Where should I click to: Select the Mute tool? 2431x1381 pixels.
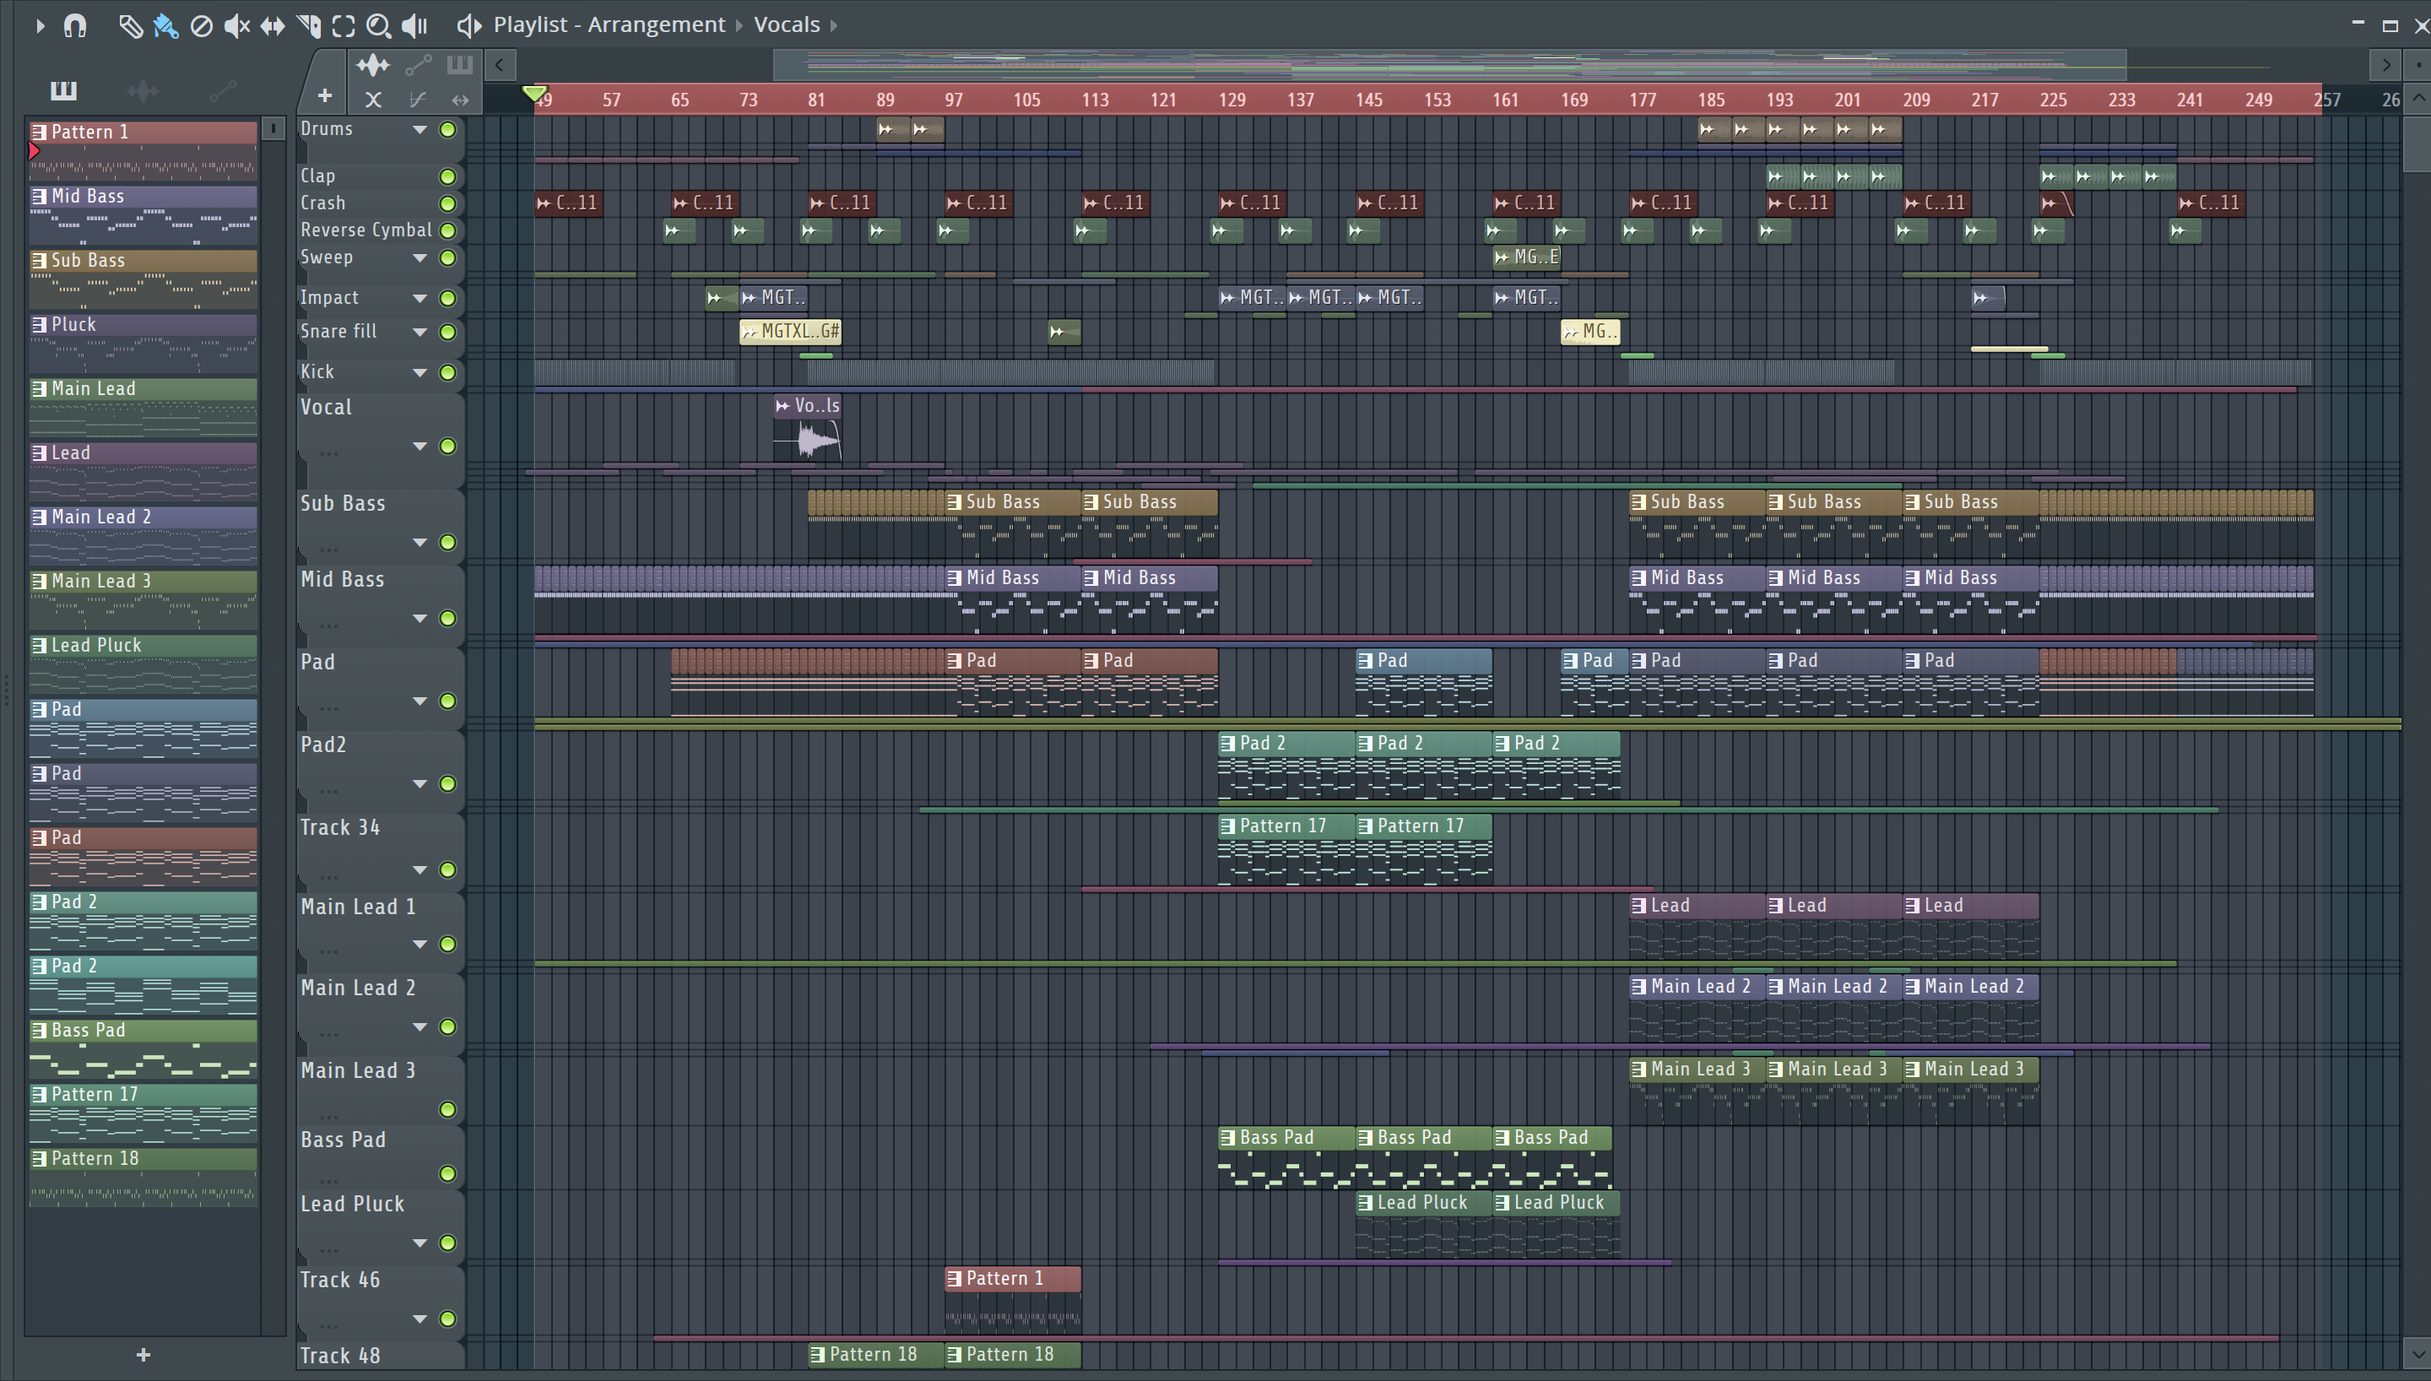(237, 25)
